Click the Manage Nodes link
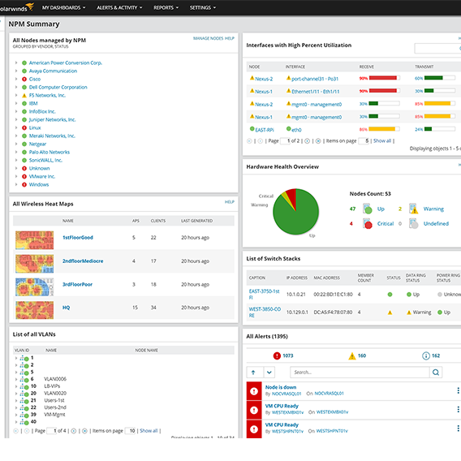The height and width of the screenshot is (461, 461). [208, 38]
